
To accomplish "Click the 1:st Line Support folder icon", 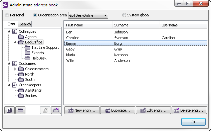I will tap(27, 47).
